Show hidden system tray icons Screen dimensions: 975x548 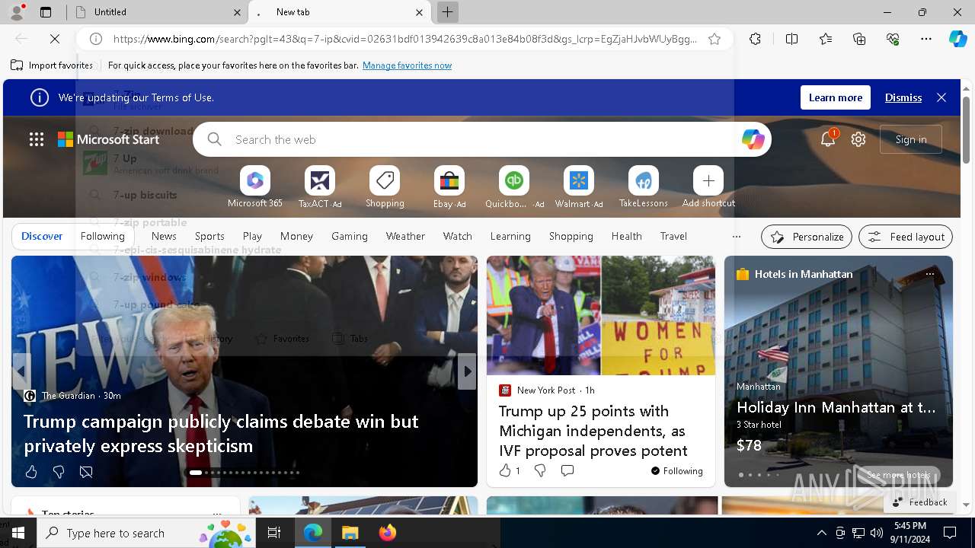[x=821, y=533]
